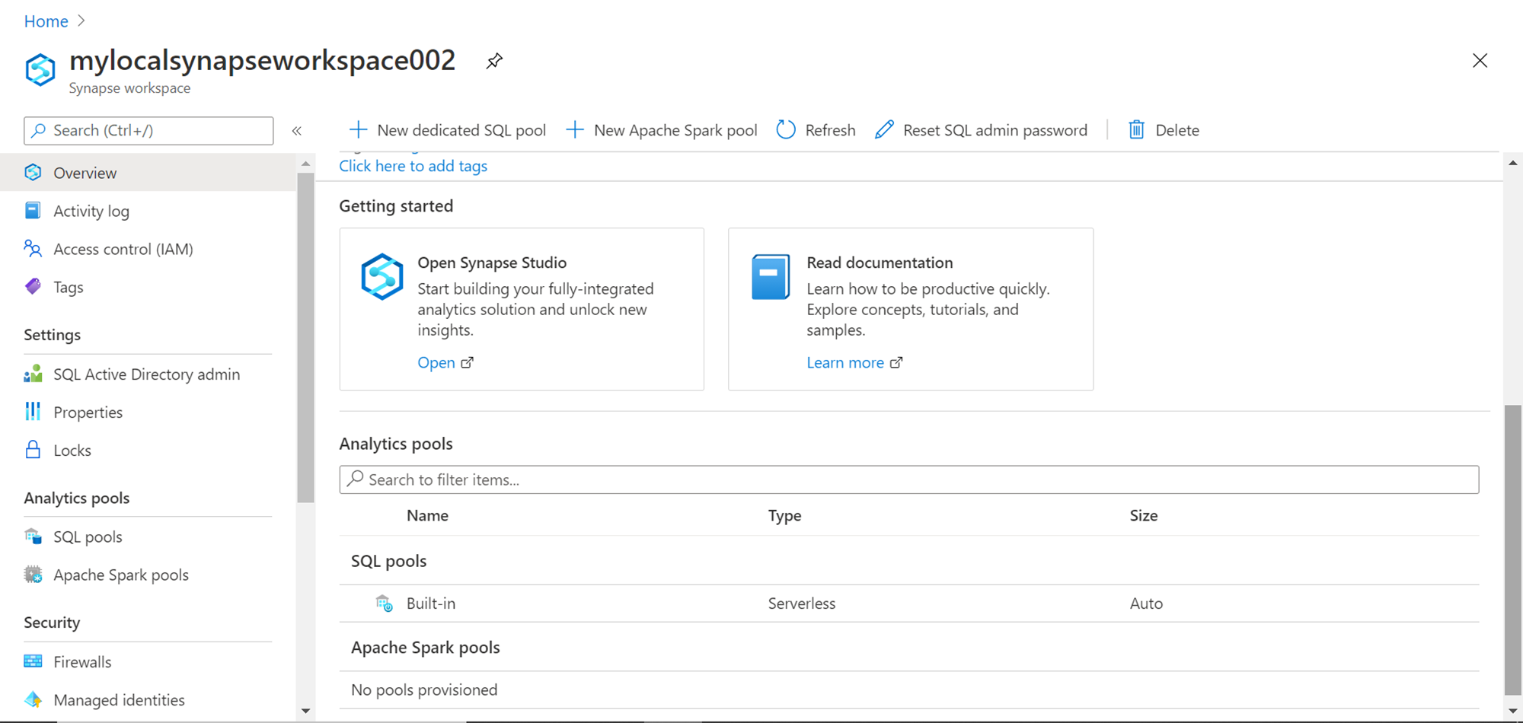Create a New dedicated SQL pool
The width and height of the screenshot is (1523, 723).
click(448, 129)
